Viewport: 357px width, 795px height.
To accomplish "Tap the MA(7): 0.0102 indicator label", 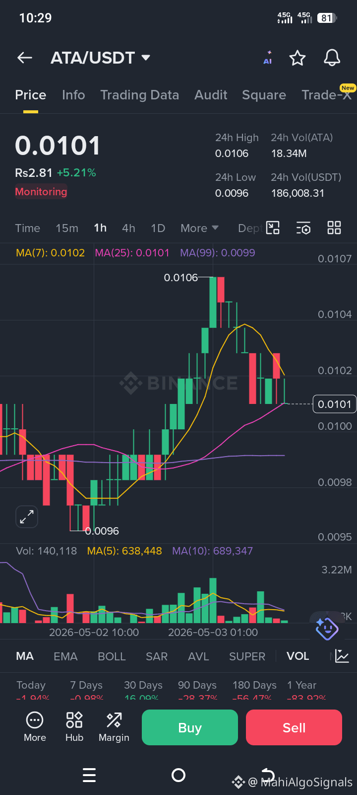I will (51, 252).
